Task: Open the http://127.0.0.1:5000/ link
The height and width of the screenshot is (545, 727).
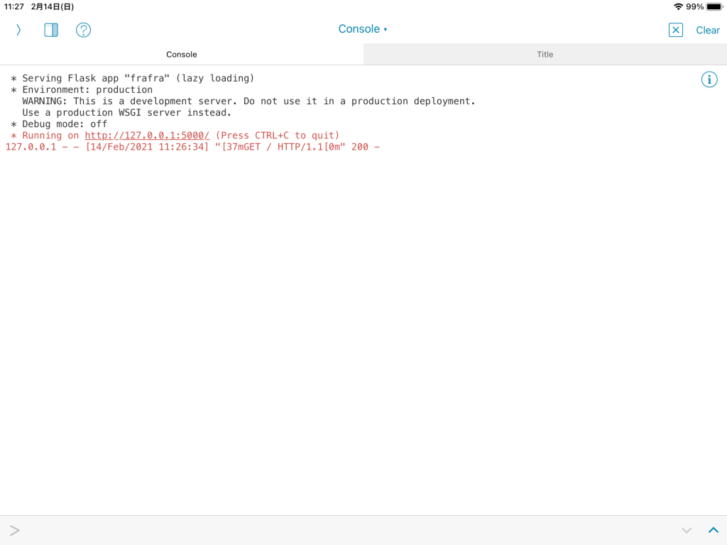Action: pos(147,136)
